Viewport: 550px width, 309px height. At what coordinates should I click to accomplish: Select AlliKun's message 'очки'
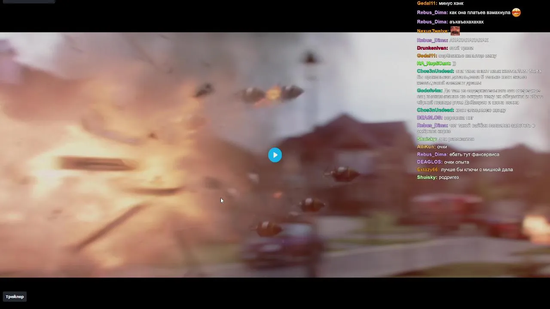click(442, 147)
